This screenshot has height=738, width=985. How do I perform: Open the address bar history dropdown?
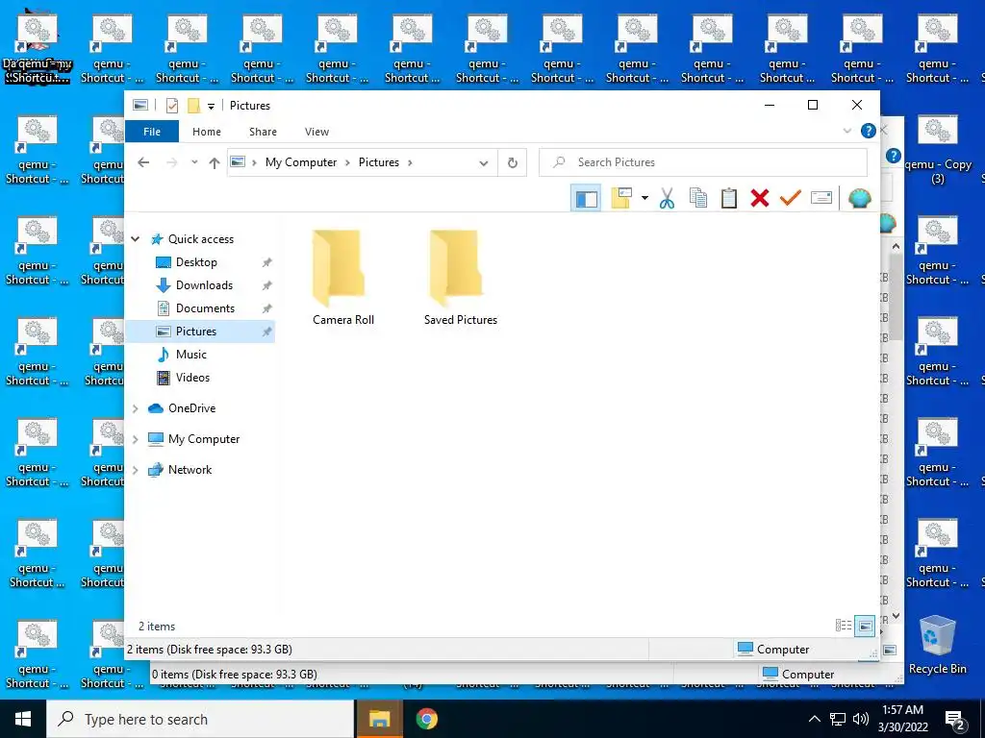click(x=484, y=163)
